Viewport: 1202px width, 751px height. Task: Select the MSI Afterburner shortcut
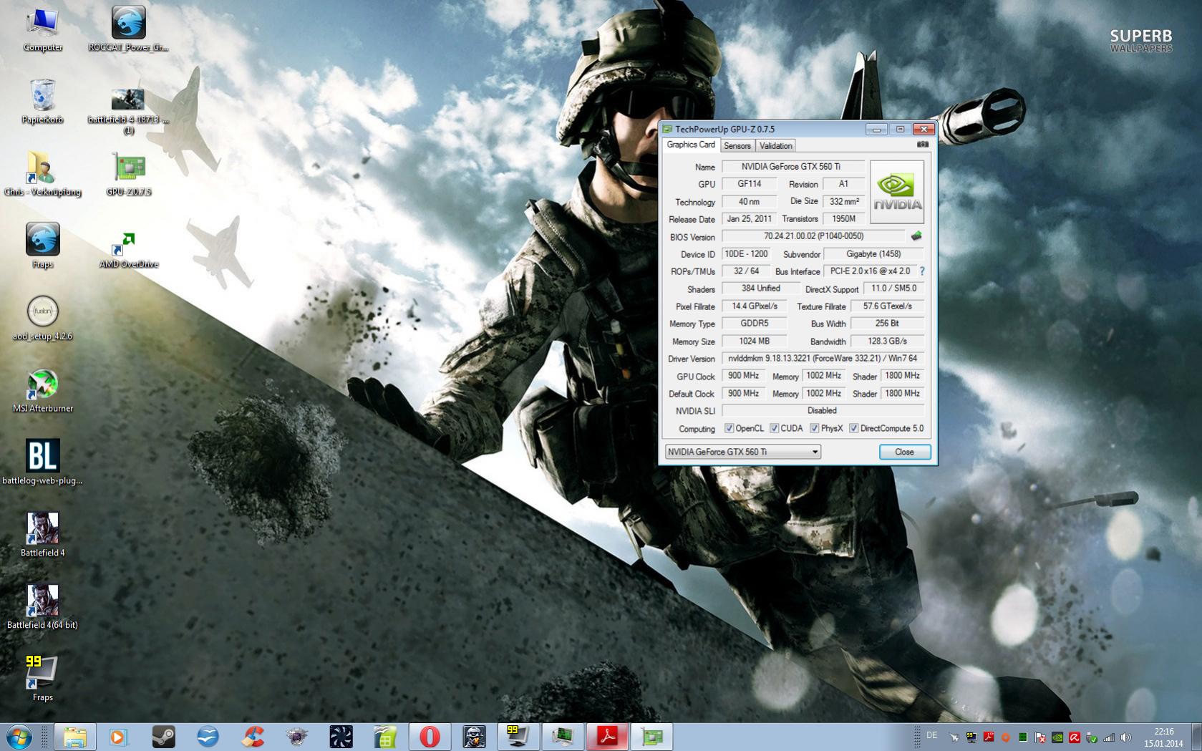click(42, 391)
